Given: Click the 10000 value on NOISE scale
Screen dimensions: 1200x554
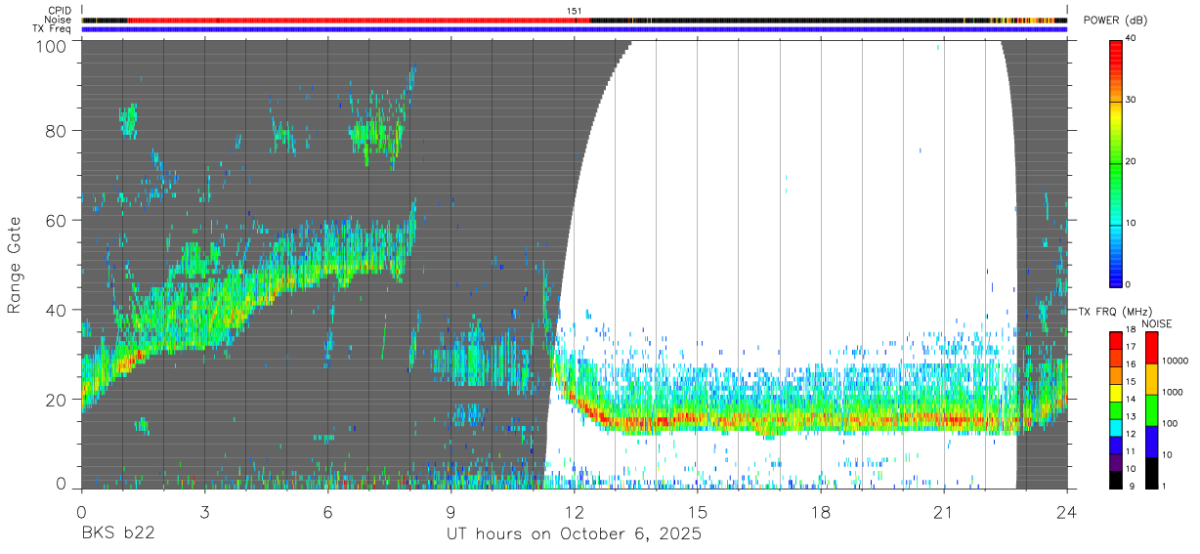Looking at the screenshot, I should click(x=1177, y=362).
